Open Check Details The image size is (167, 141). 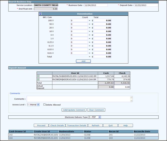(57, 125)
